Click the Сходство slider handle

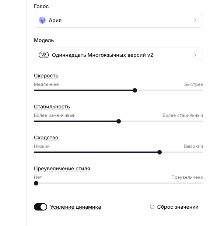pyautogui.click(x=160, y=152)
